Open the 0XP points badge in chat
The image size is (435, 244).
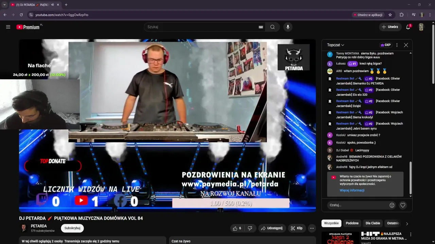pyautogui.click(x=385, y=45)
